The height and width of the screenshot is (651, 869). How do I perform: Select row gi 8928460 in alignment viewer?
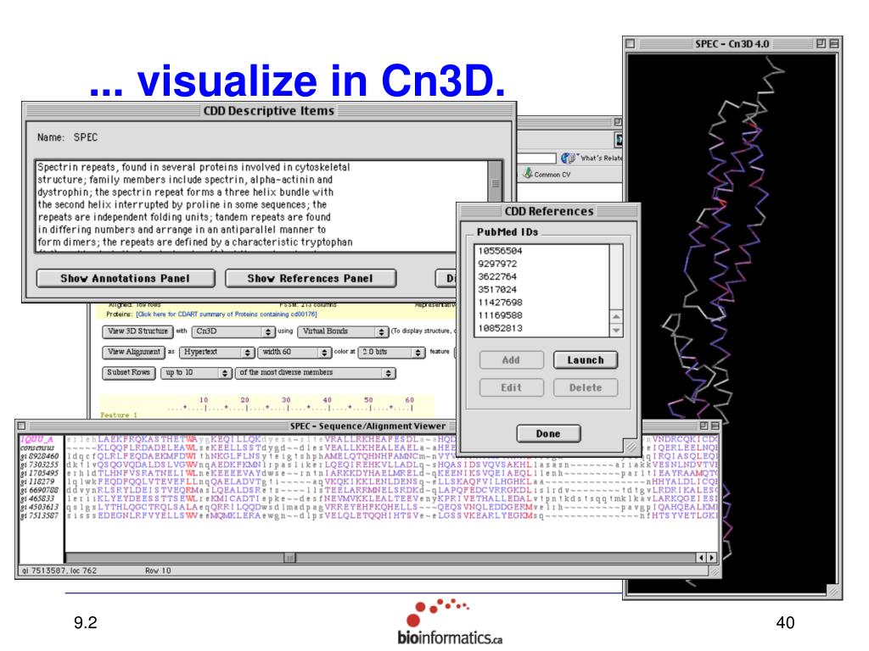39,456
